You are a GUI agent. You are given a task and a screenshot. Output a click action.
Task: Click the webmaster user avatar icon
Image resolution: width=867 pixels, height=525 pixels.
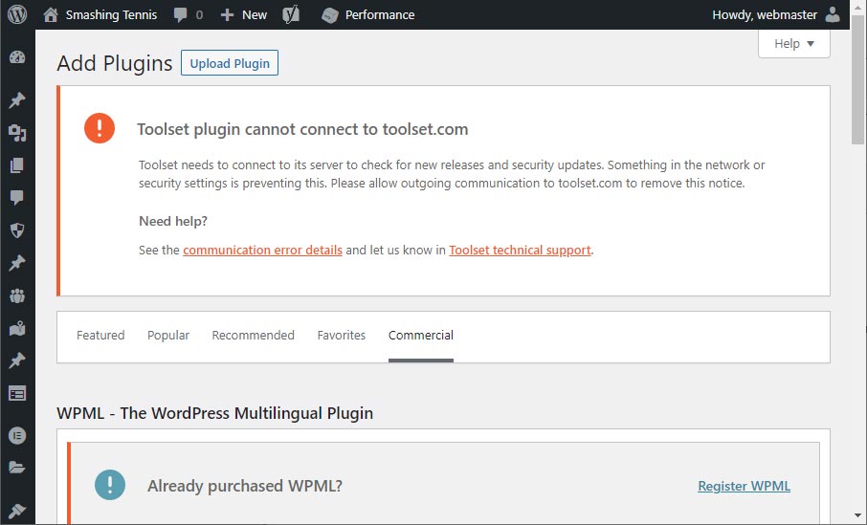[833, 14]
